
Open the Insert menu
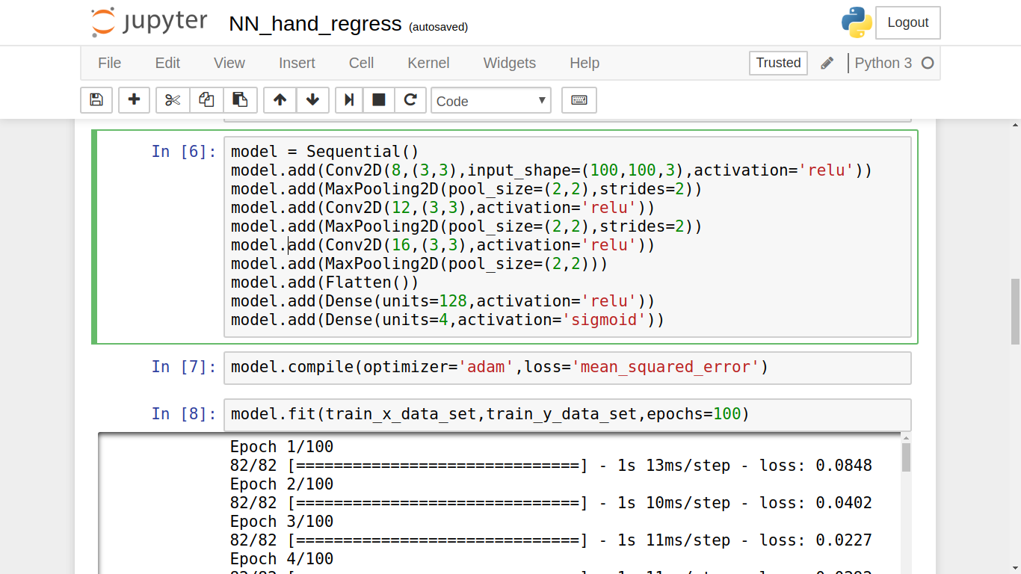pos(297,64)
